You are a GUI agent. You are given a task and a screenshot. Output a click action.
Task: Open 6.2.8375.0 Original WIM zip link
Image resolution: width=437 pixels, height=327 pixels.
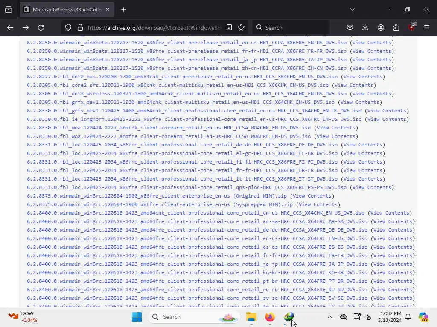(x=157, y=196)
